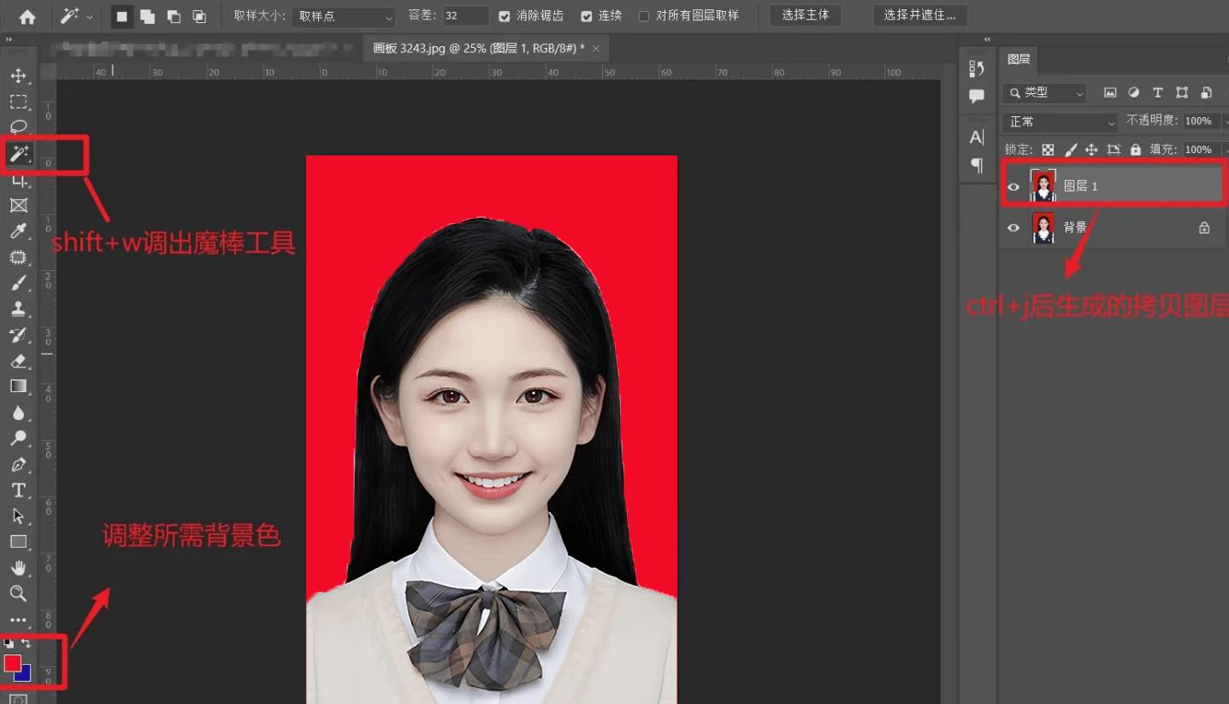Click the 选择主体 button

[x=805, y=15]
